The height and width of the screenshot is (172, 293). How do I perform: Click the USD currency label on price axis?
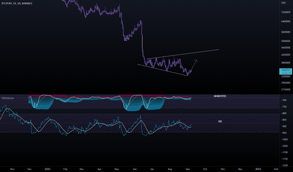coord(284,3)
